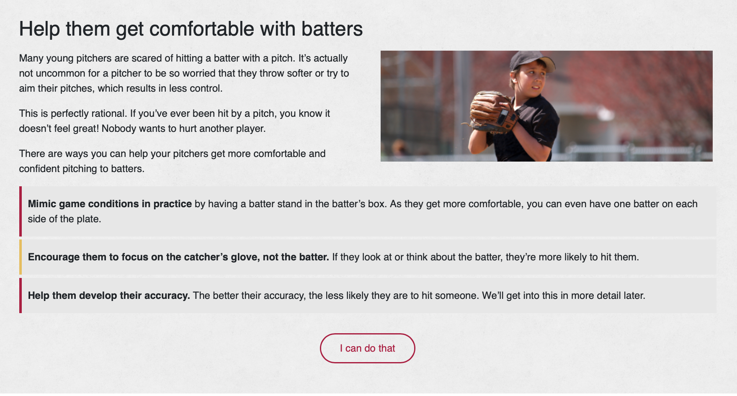The image size is (737, 396).
Task: Click the bold "Help them develop their accuracy." text
Action: coord(109,296)
